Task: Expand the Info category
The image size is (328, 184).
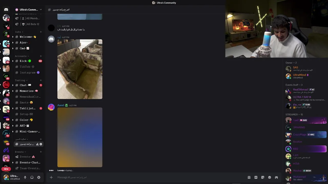Action: (x=19, y=32)
